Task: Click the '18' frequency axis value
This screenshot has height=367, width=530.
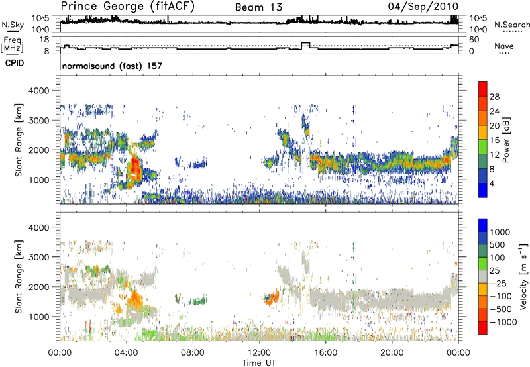Action: coord(44,40)
